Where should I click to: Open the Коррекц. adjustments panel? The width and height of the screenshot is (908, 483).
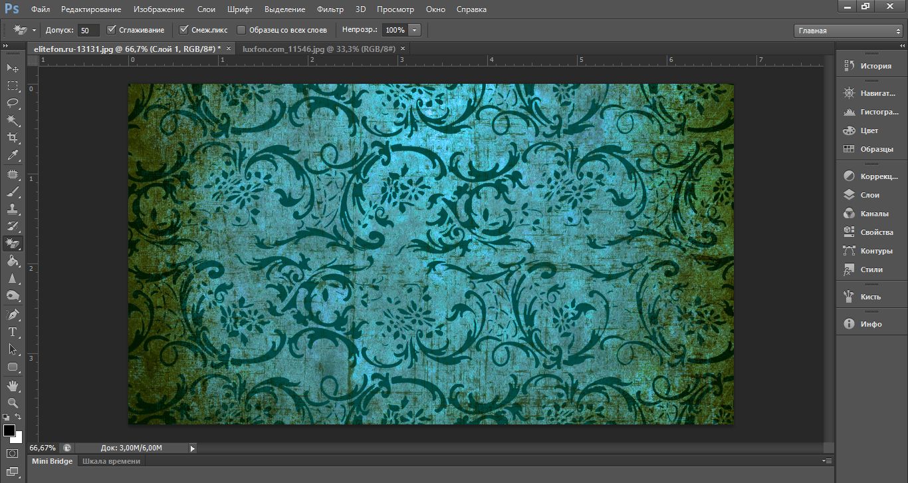871,176
